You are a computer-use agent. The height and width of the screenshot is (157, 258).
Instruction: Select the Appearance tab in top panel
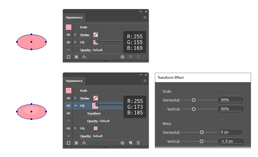tap(74, 18)
